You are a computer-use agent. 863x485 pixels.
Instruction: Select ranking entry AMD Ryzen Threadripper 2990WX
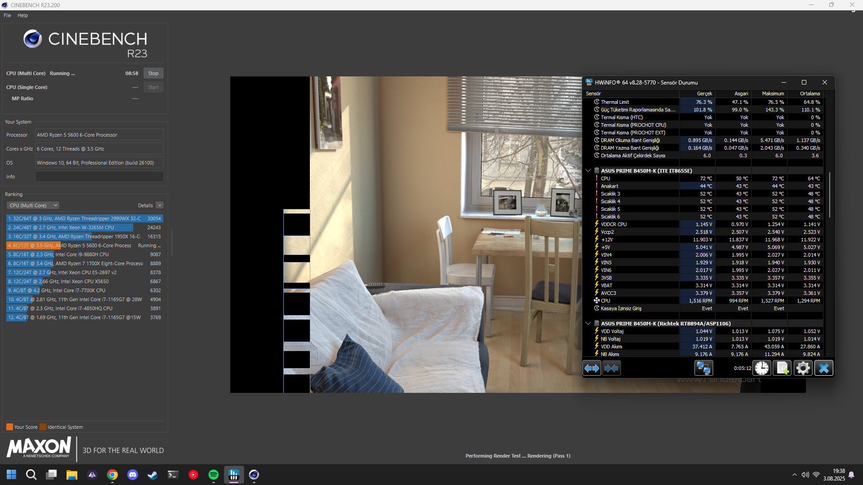[85, 218]
